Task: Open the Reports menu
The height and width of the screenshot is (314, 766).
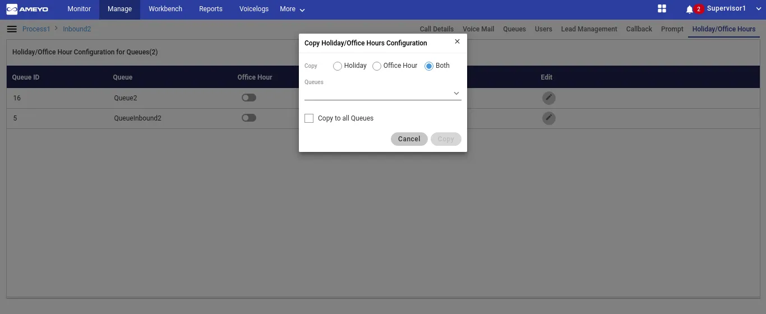Action: pyautogui.click(x=211, y=9)
